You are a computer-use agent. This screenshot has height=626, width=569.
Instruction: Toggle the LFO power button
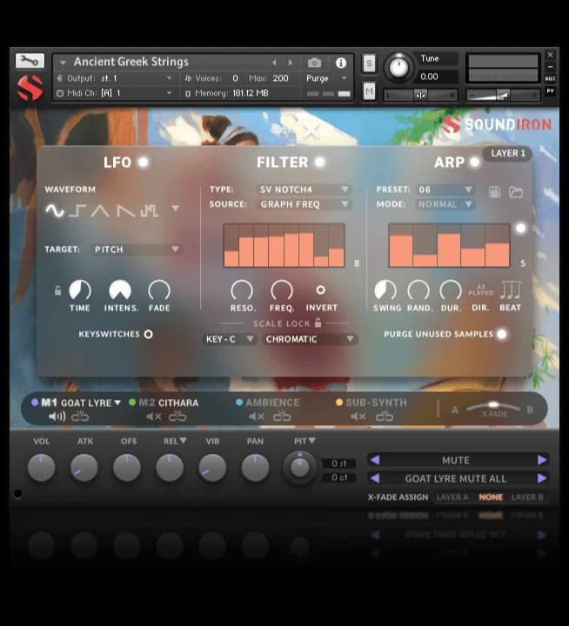[x=143, y=162]
